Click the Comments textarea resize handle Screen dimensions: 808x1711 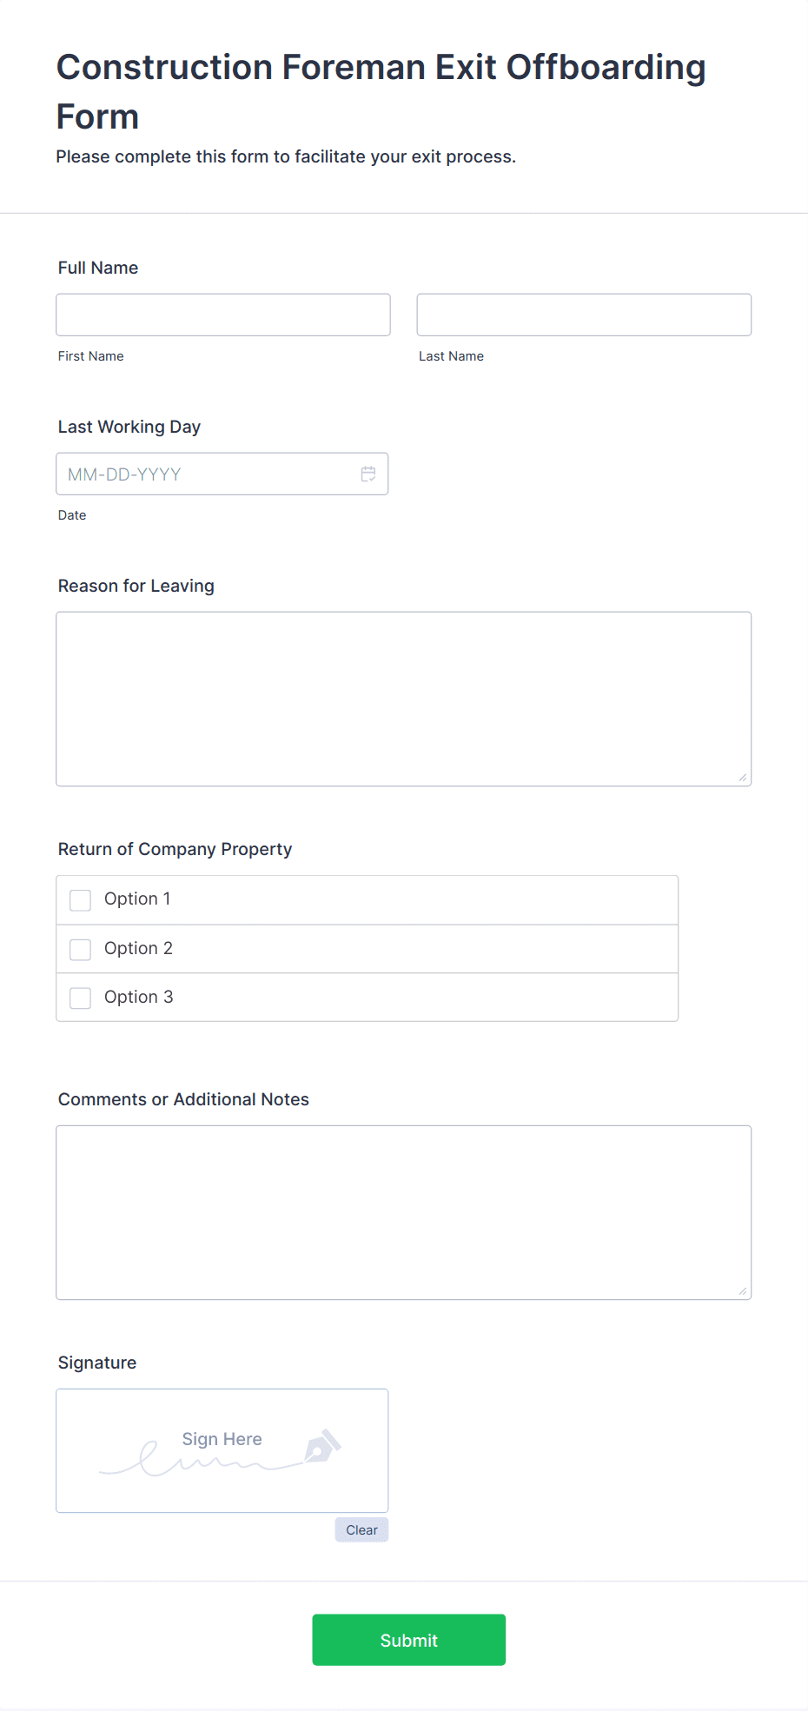[743, 1291]
